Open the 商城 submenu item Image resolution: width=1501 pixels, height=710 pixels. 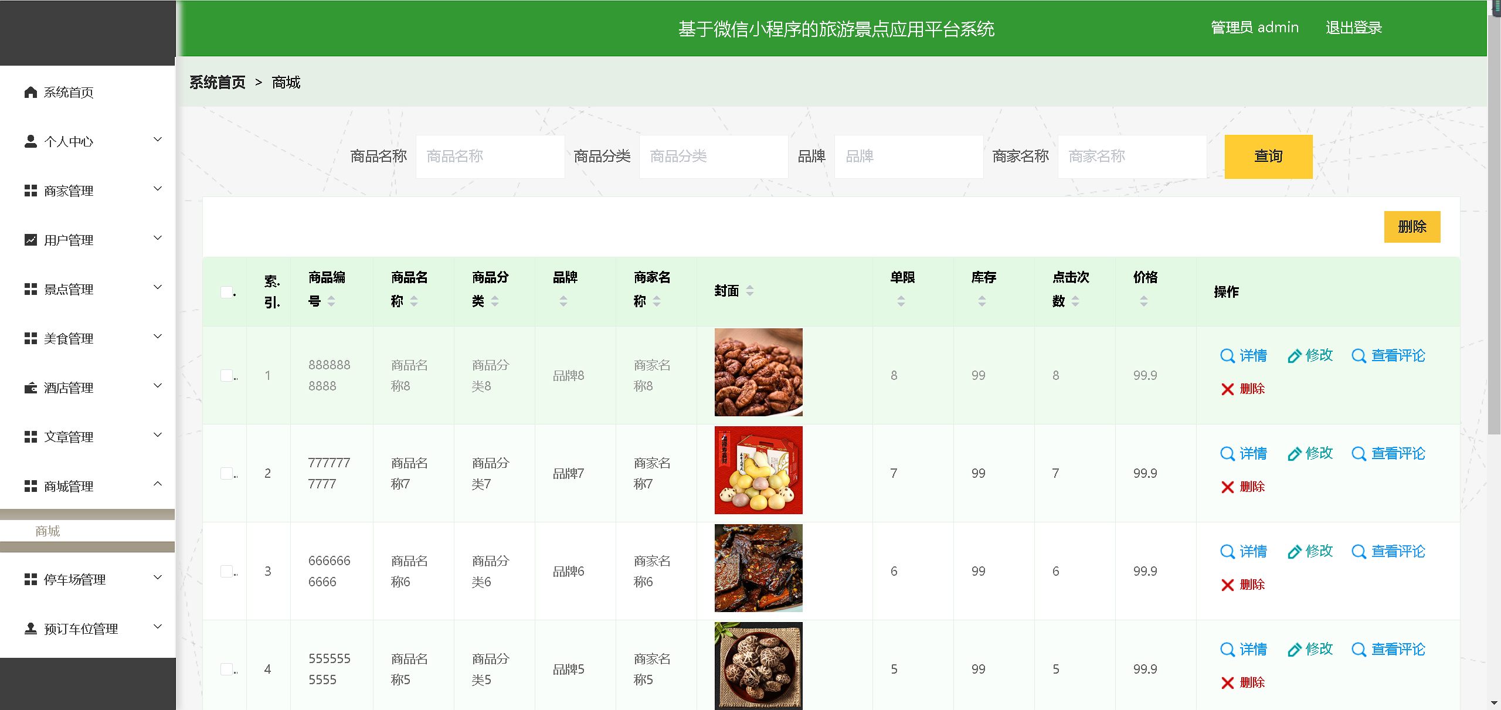point(48,531)
